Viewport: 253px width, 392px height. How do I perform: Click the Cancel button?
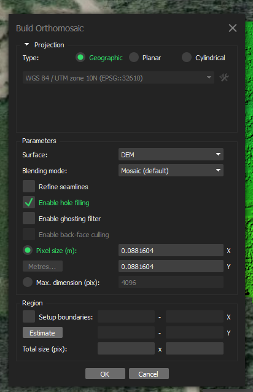149,374
